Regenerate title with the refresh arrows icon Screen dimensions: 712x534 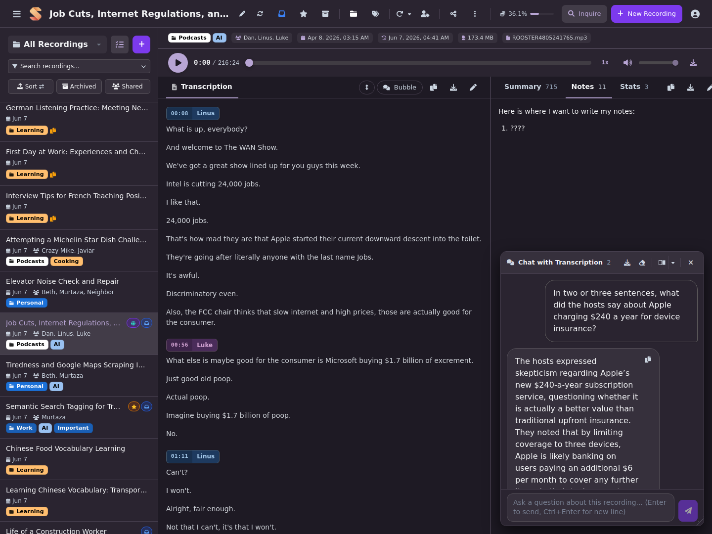click(x=260, y=14)
